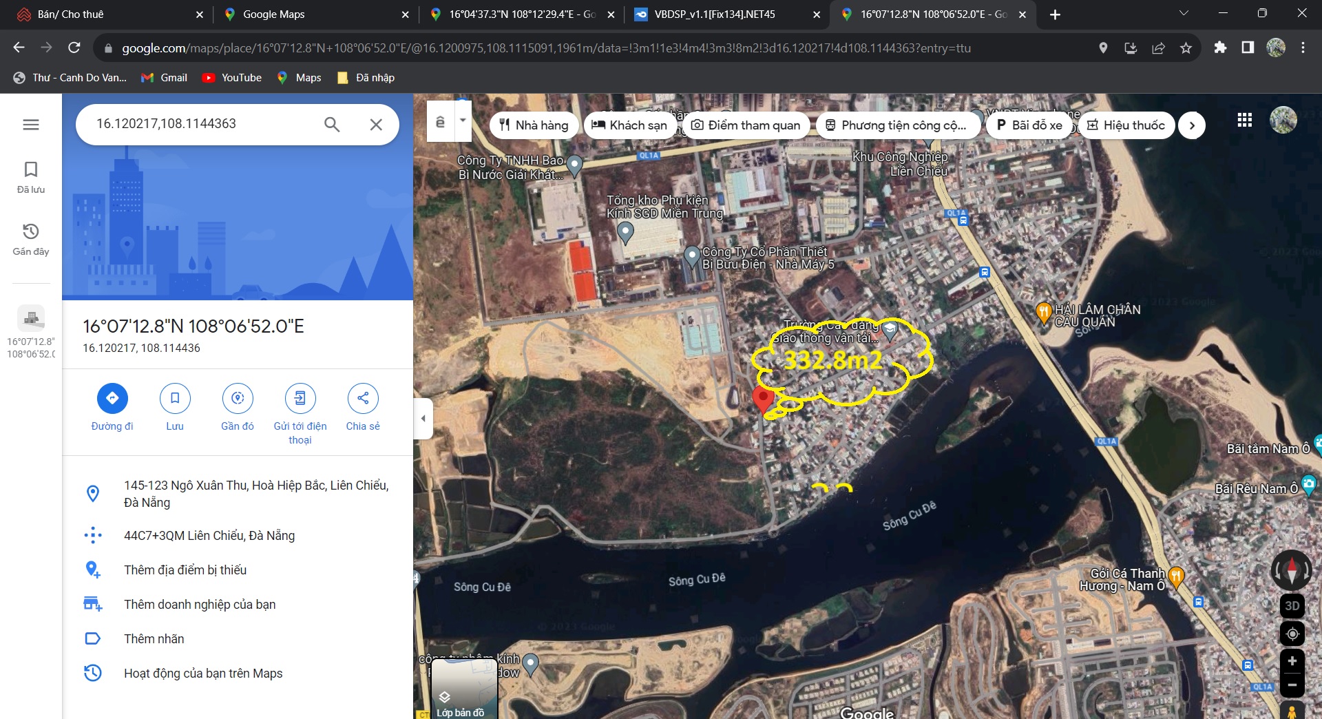Collapse the side panel arrow
This screenshot has height=719, width=1322.
click(x=423, y=418)
